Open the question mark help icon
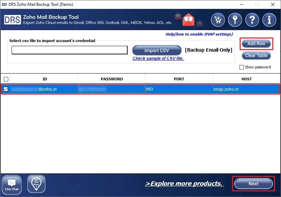 252,20
